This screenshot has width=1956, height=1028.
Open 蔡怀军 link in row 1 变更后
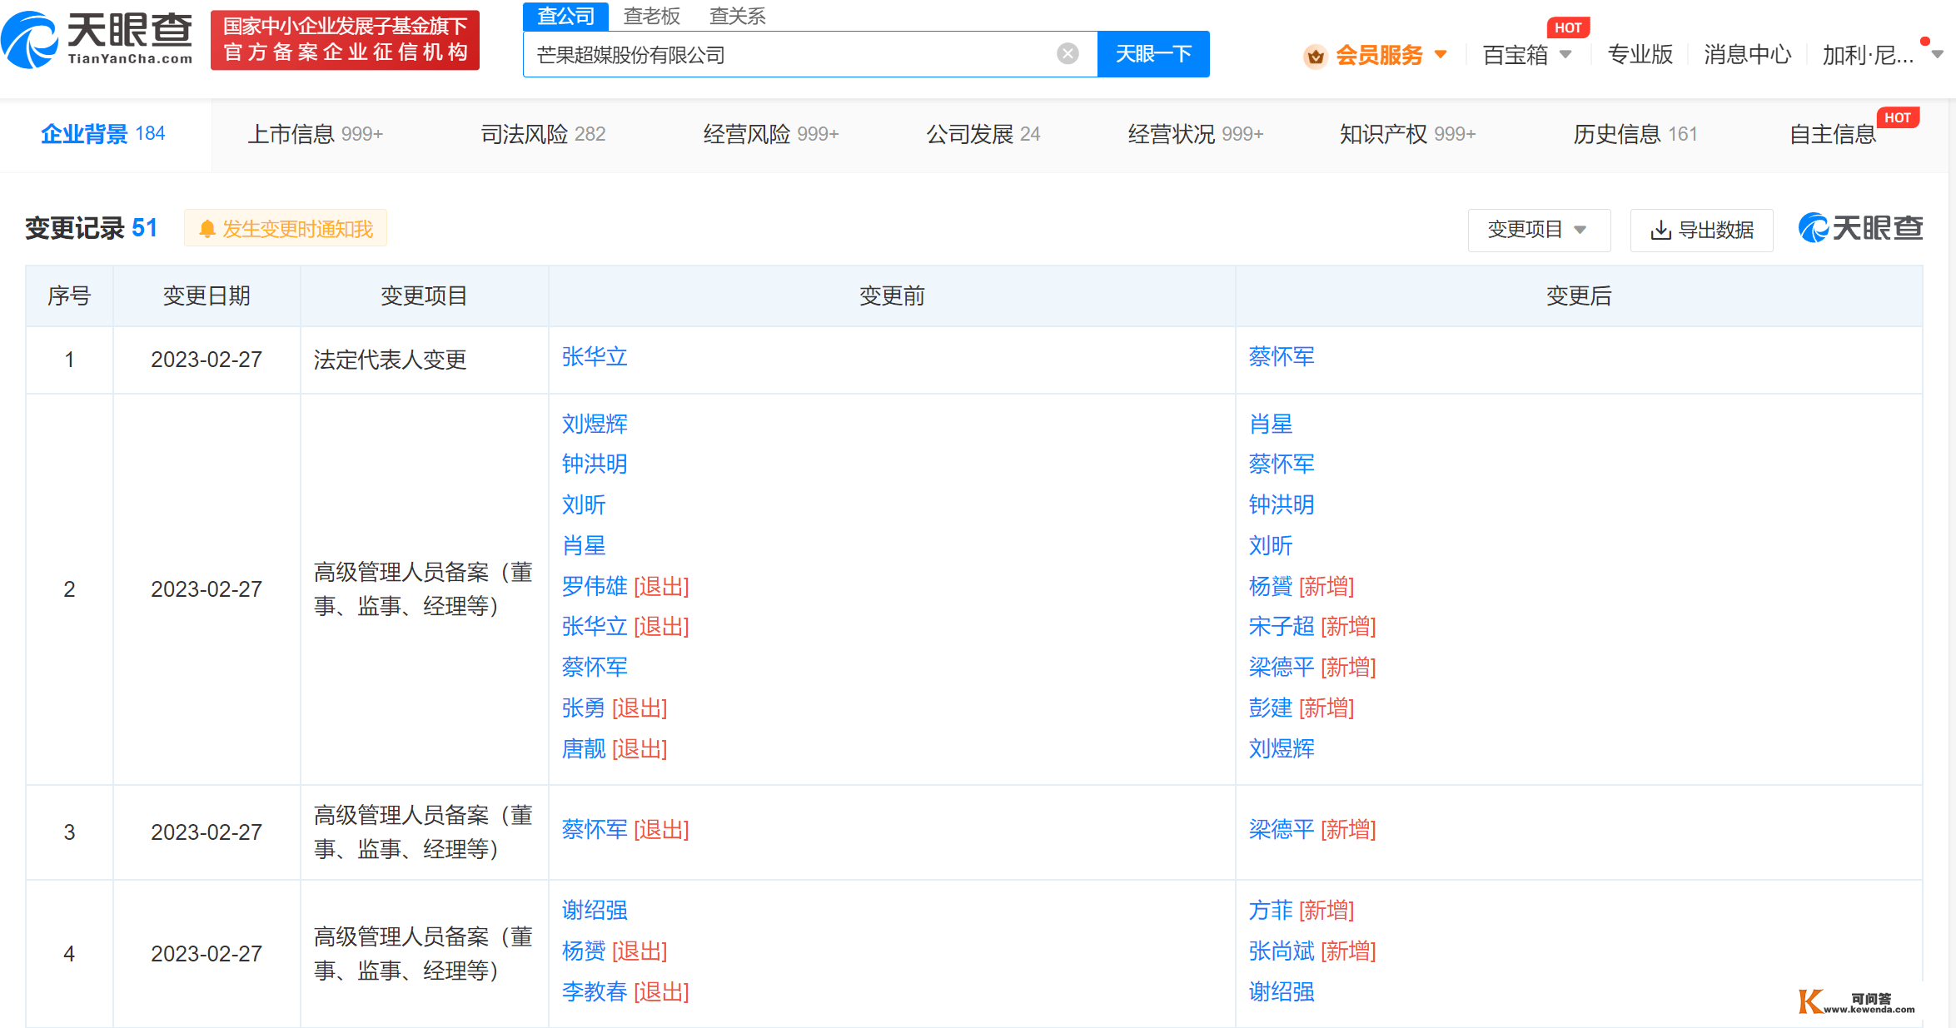tap(1282, 357)
